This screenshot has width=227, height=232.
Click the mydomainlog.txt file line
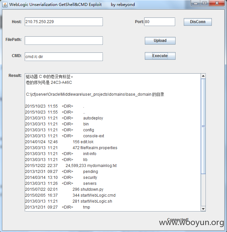point(71,166)
